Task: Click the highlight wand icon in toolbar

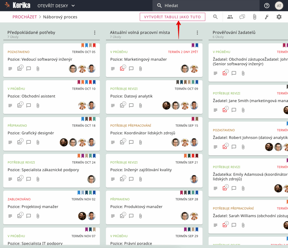Action: tap(267, 17)
